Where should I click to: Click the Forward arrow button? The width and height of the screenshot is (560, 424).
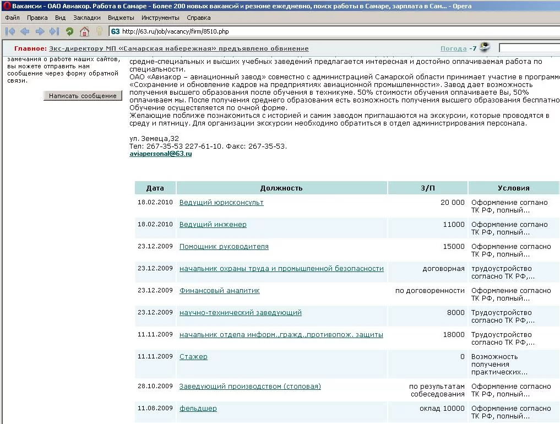[x=40, y=31]
